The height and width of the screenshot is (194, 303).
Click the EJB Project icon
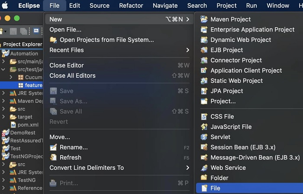tap(204, 50)
